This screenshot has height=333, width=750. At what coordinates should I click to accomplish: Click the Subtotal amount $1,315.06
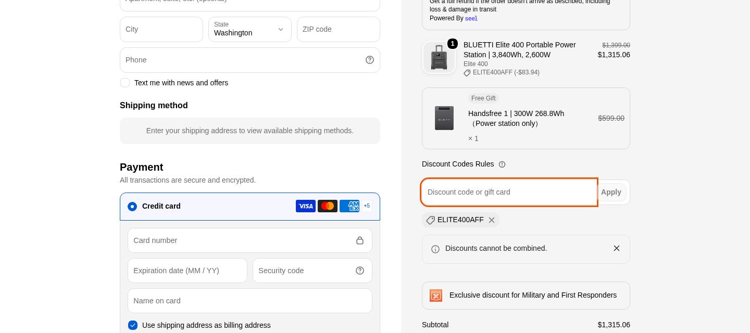coord(614,325)
